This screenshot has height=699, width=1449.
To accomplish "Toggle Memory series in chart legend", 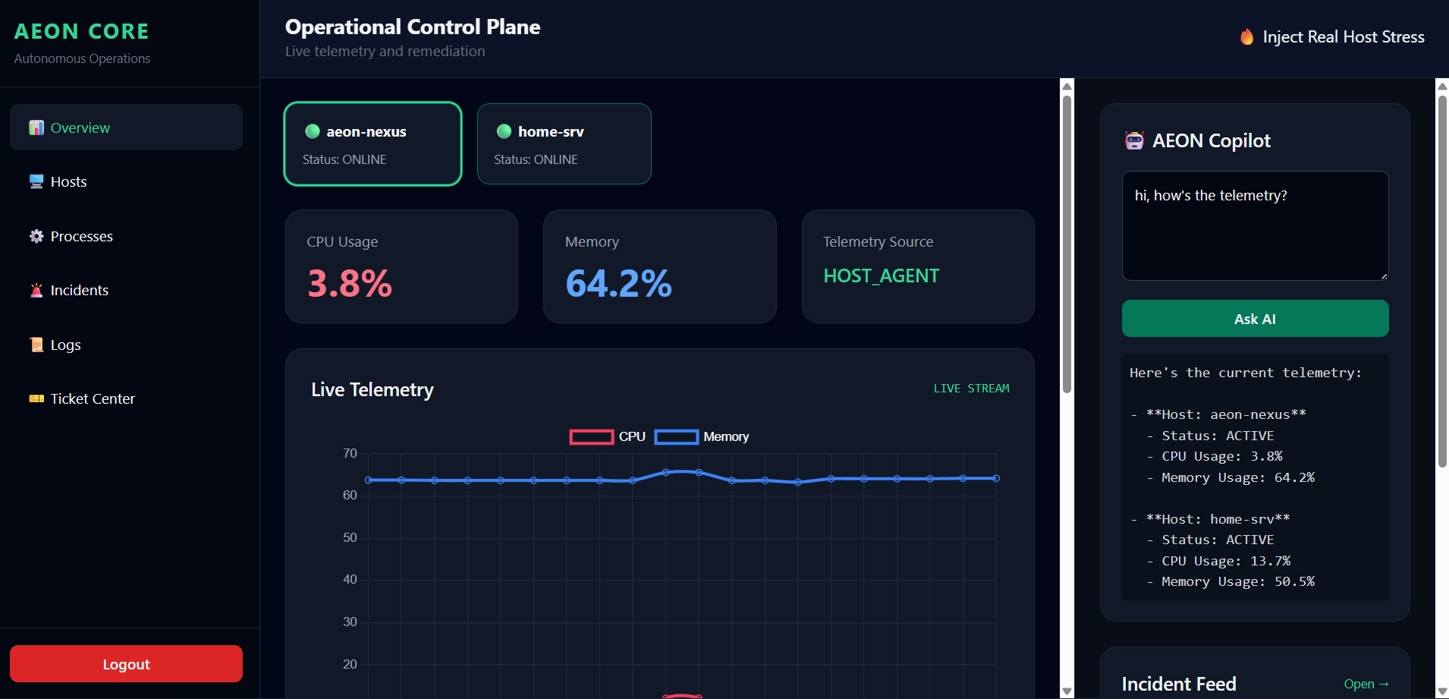I will click(702, 436).
